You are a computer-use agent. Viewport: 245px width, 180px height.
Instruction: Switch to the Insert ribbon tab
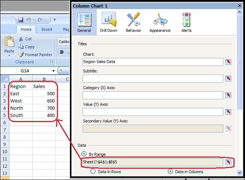[47, 30]
